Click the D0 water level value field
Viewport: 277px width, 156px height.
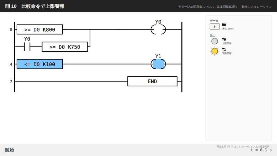coord(214,27)
